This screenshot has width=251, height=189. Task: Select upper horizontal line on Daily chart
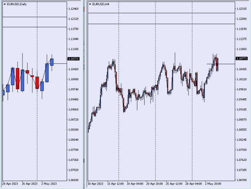(x=35, y=17)
